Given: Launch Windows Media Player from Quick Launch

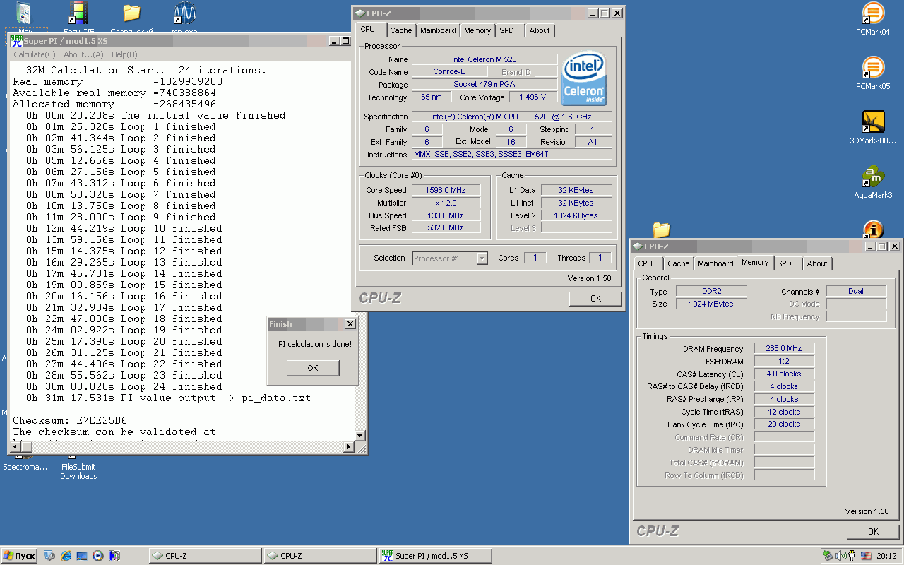Looking at the screenshot, I should (98, 556).
